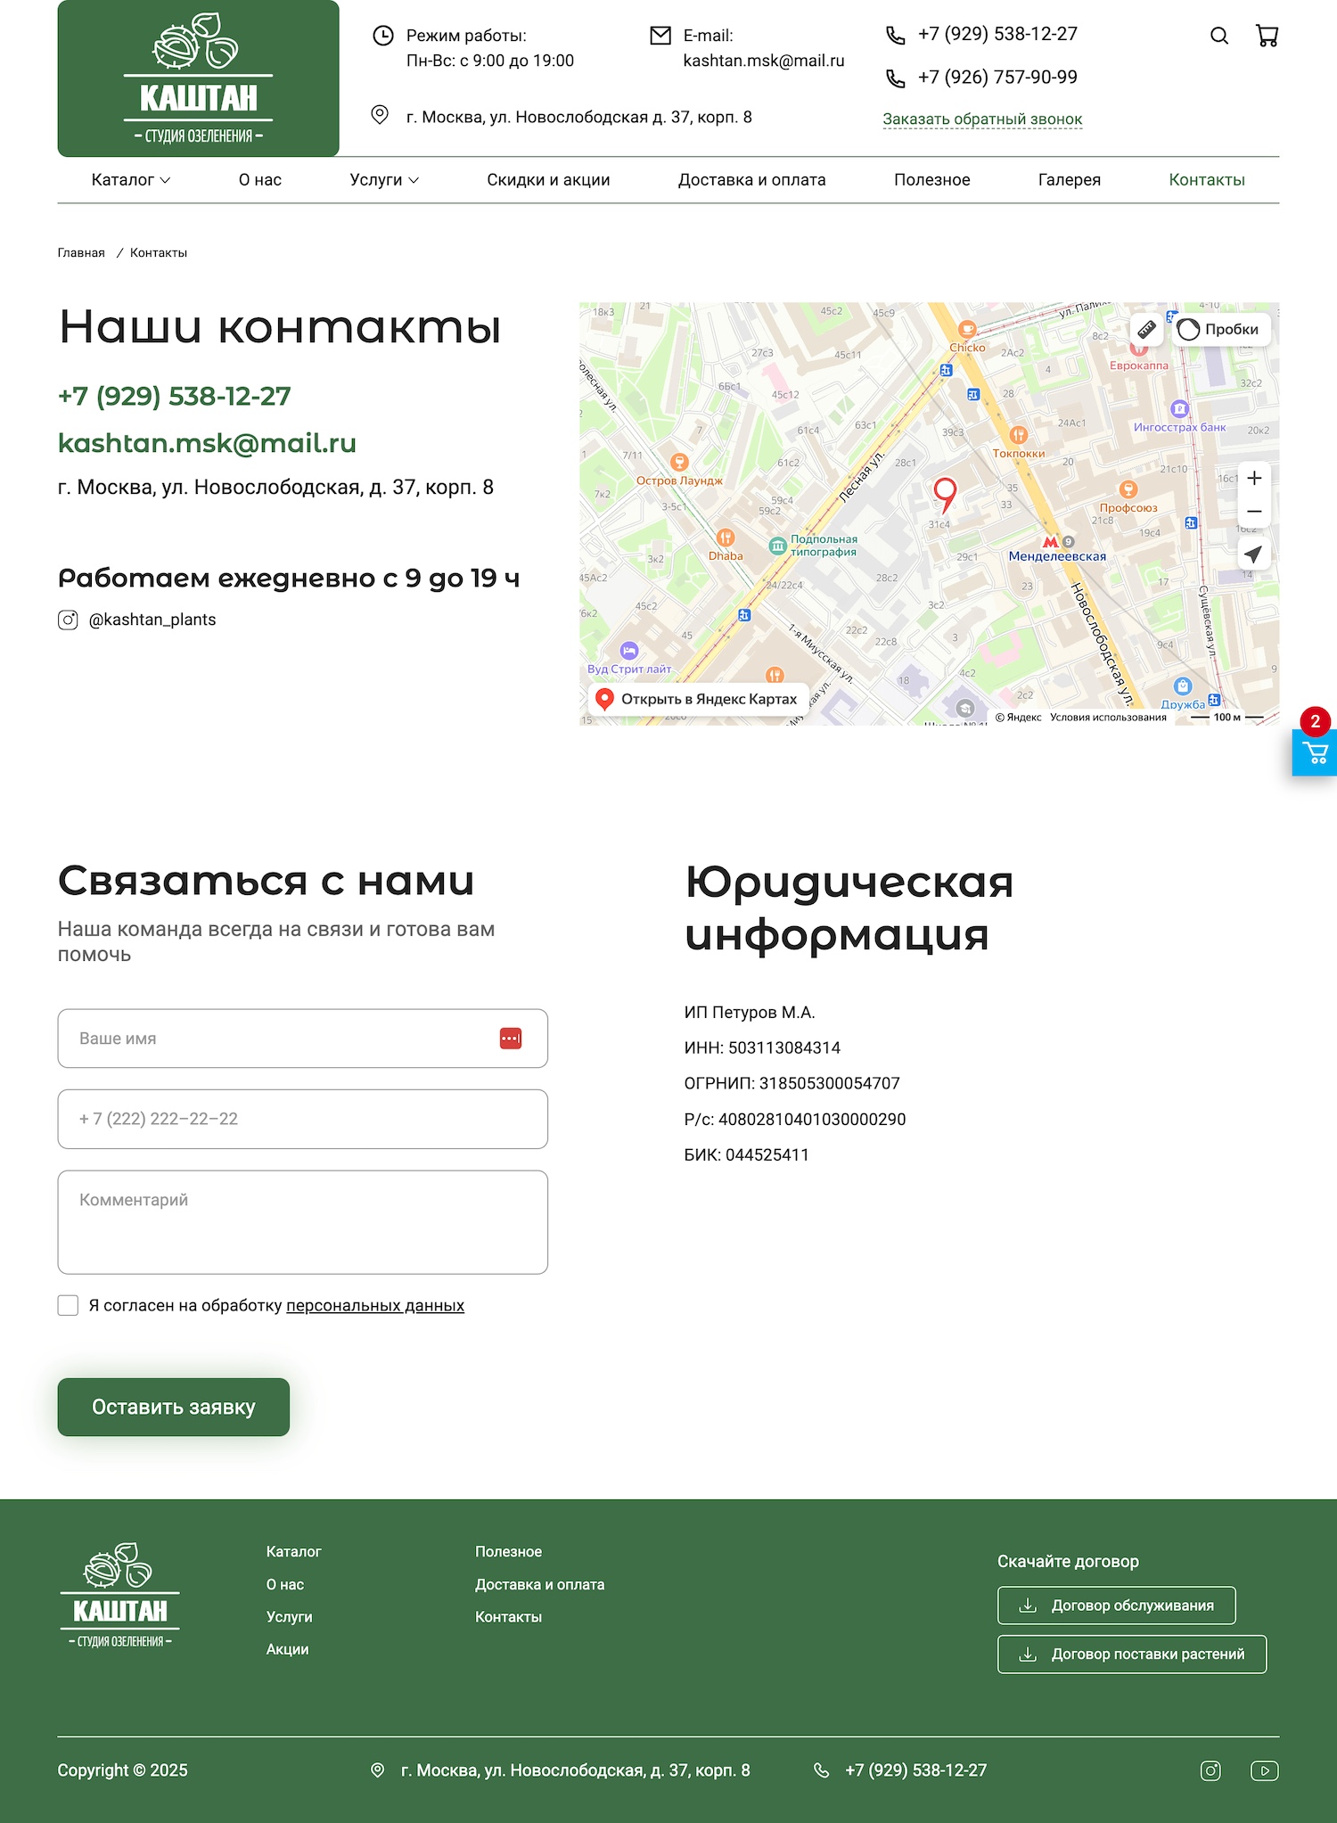This screenshot has height=1823, width=1337.
Task: Click the Ваше имя input field
Action: tap(303, 1039)
